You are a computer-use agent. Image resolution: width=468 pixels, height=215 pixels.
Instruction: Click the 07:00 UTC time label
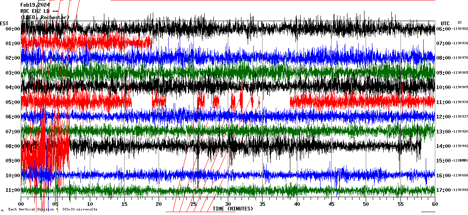443,43
